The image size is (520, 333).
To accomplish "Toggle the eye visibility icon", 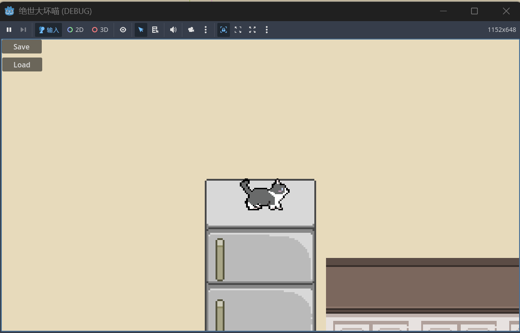I will tap(123, 30).
